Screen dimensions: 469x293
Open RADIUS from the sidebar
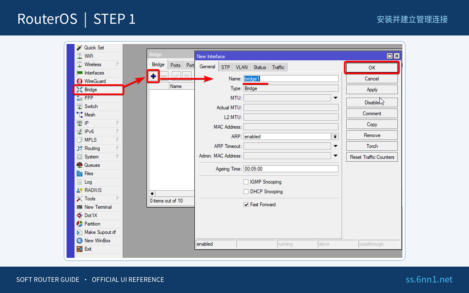99,190
